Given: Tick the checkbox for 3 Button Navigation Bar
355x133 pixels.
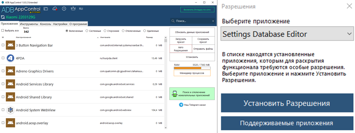Looking at the screenshot, I should 3,45.
